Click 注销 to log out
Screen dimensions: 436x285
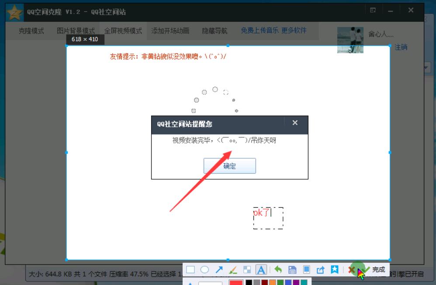(401, 47)
